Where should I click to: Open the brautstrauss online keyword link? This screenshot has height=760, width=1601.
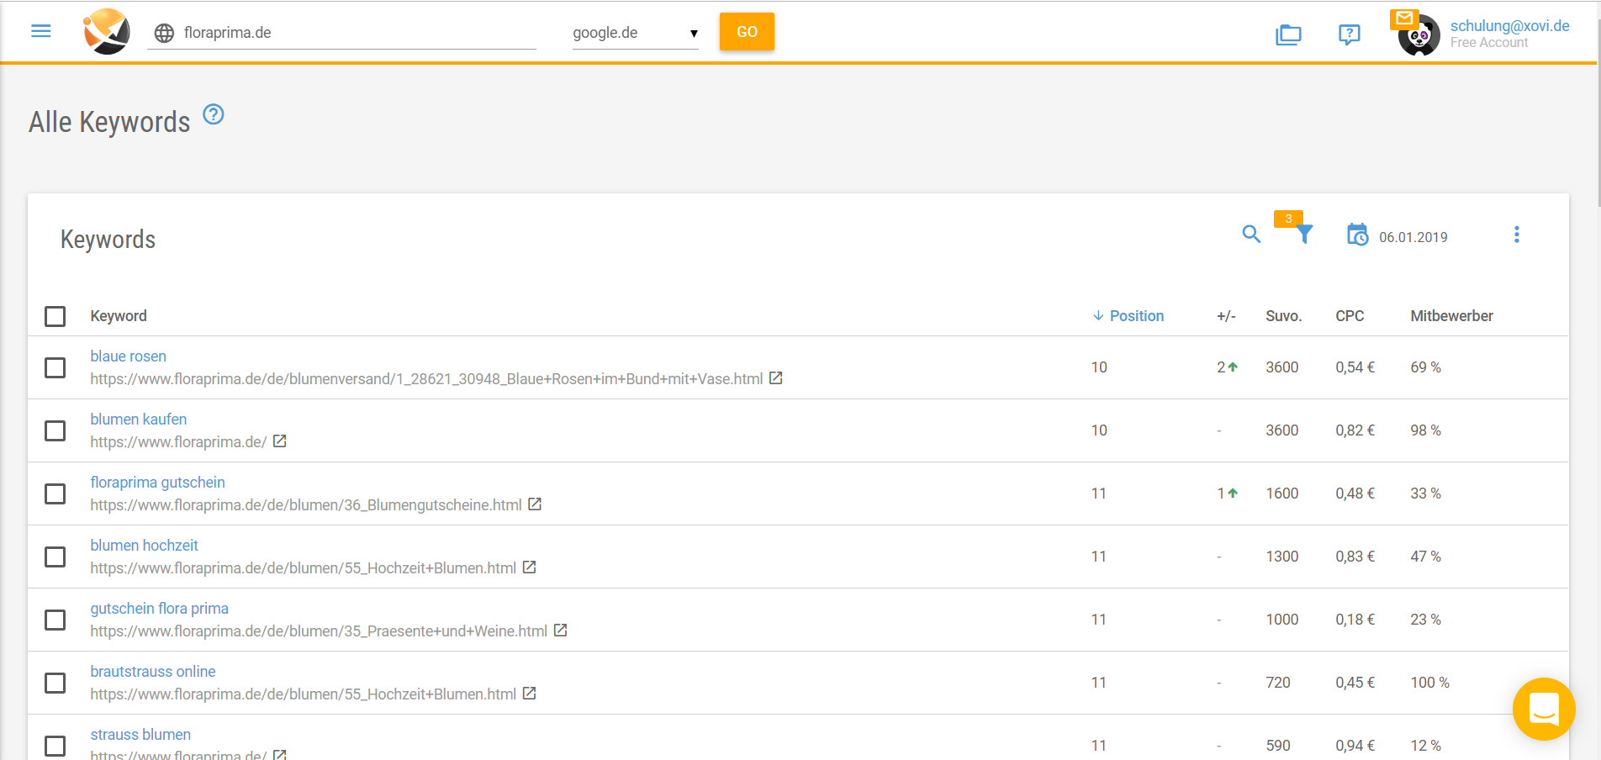[152, 672]
